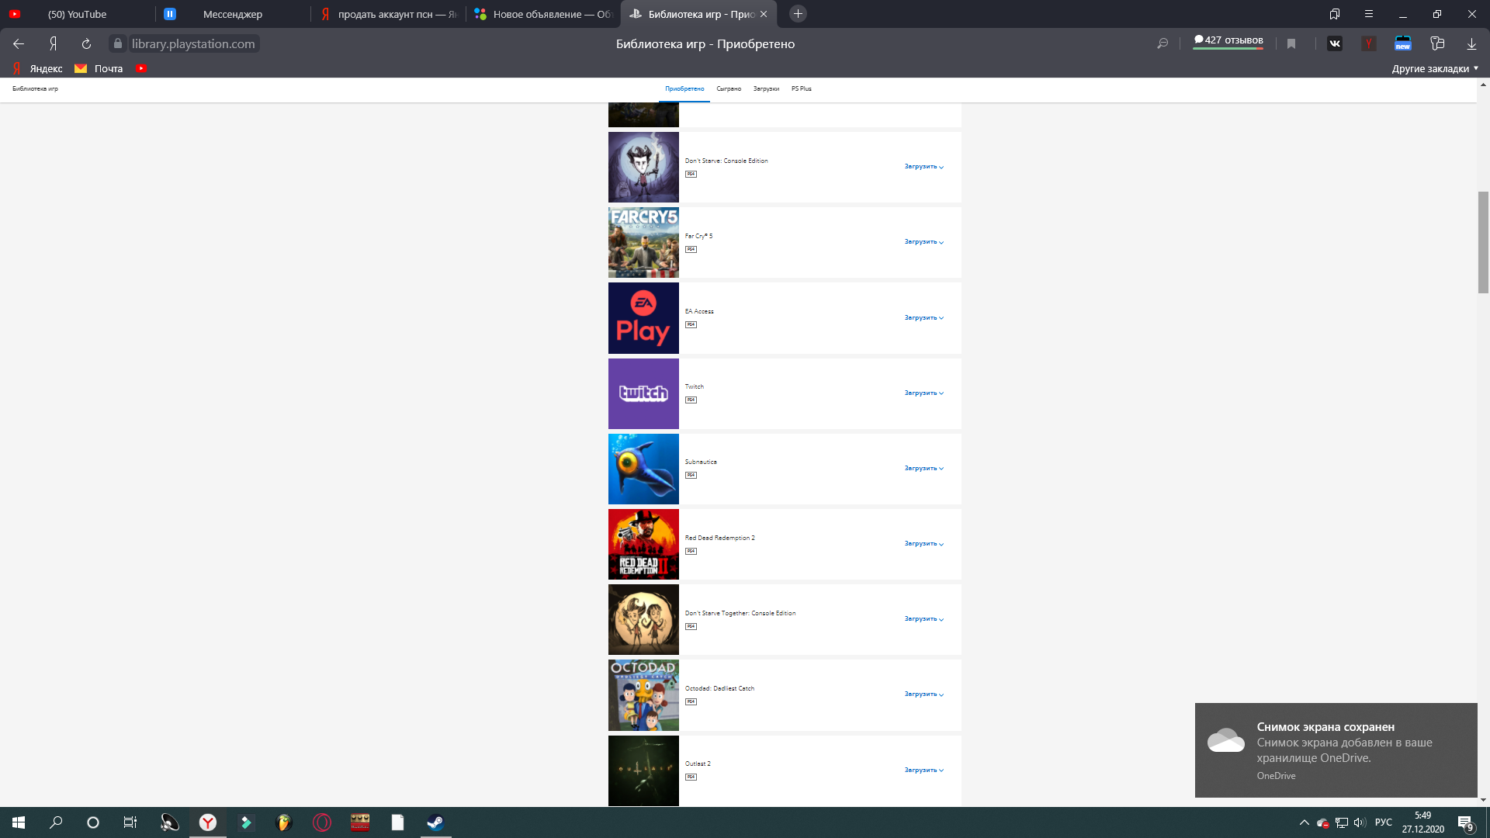The image size is (1490, 838).
Task: Expand Загрузить for Octodad: Dadliest Catch
Action: [x=923, y=694]
